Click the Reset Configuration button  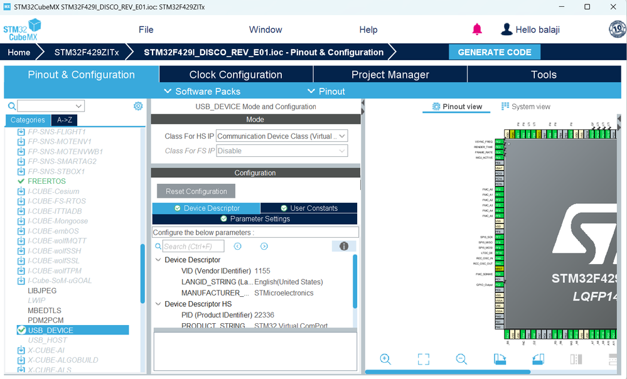pos(196,191)
